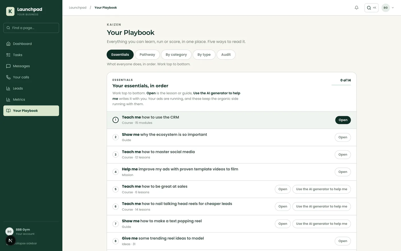Click the BBB Gym avatar in sidebar
401x251 pixels.
9,231
